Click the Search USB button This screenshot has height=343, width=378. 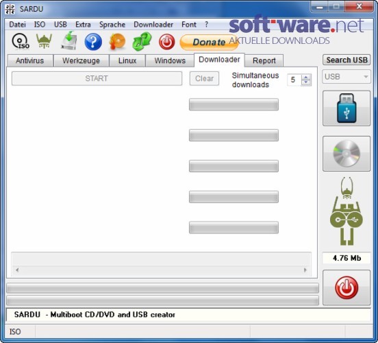(x=346, y=60)
